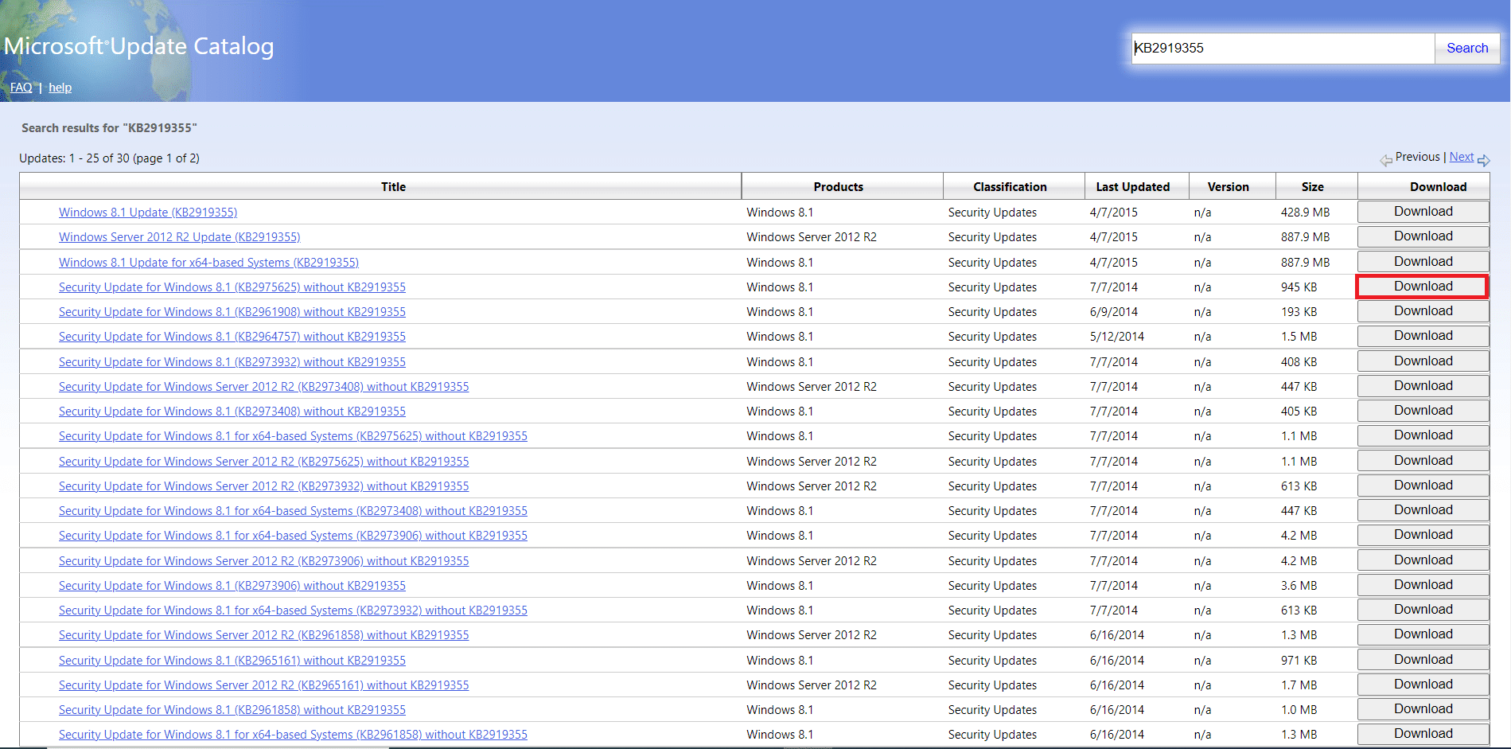Screen dimensions: 1511x749
Task: Download Windows 8.1 x64 KB2973408 update
Action: [x=1423, y=510]
